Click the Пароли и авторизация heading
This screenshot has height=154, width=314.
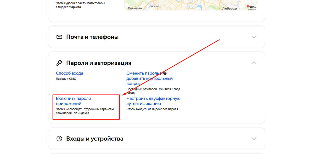pyautogui.click(x=99, y=63)
